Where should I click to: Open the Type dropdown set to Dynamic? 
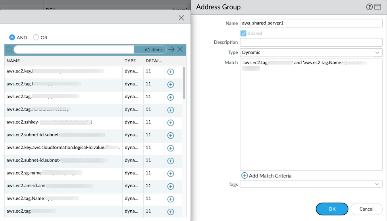pyautogui.click(x=311, y=52)
